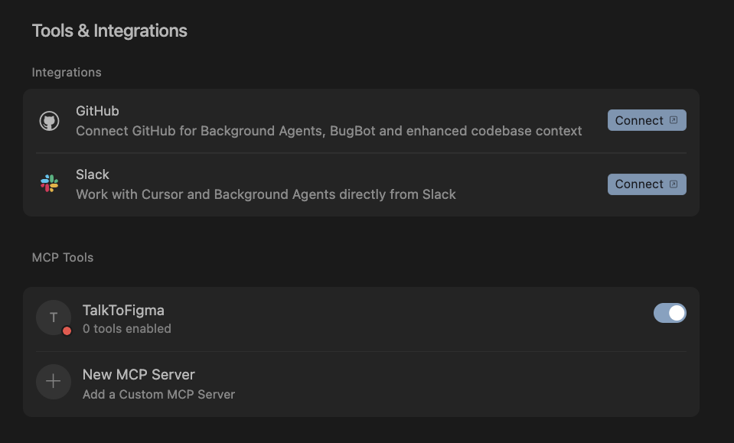The height and width of the screenshot is (443, 734).
Task: Click the Slack description about Cursor
Action: (266, 194)
